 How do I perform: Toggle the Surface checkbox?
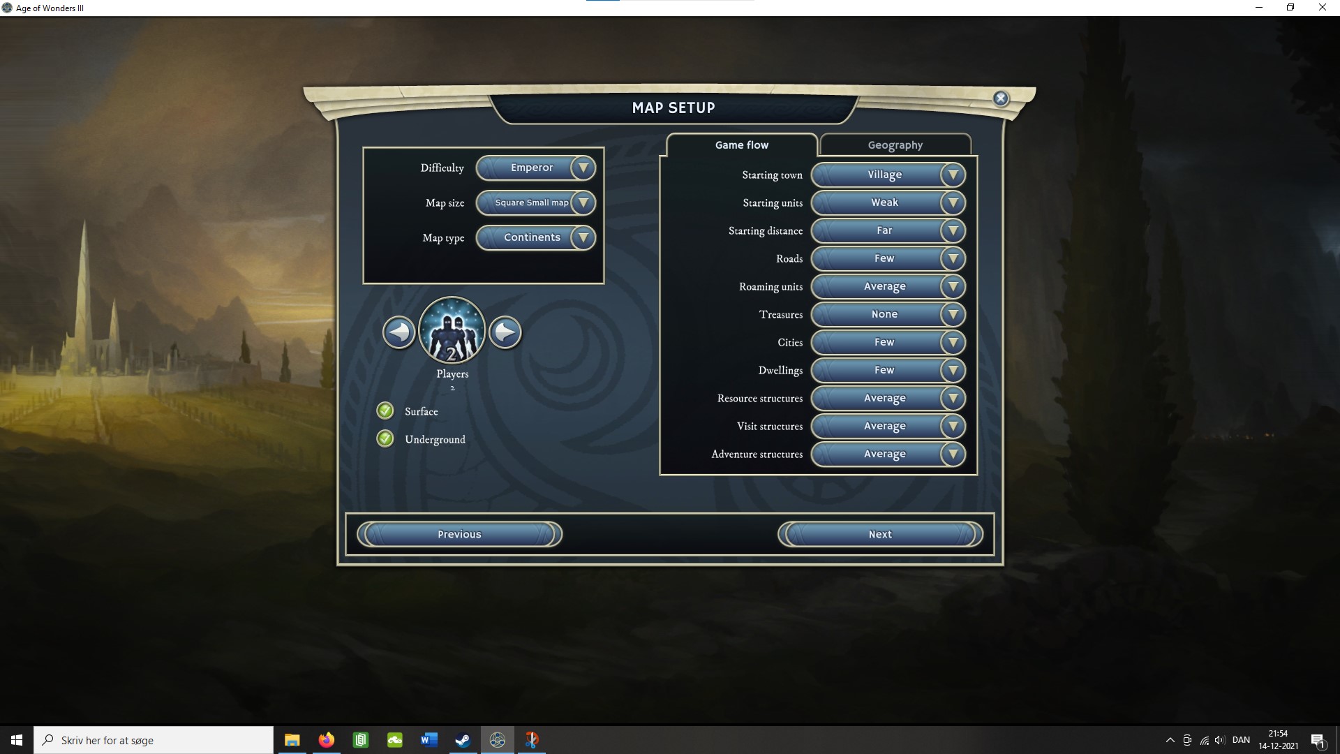coord(385,411)
